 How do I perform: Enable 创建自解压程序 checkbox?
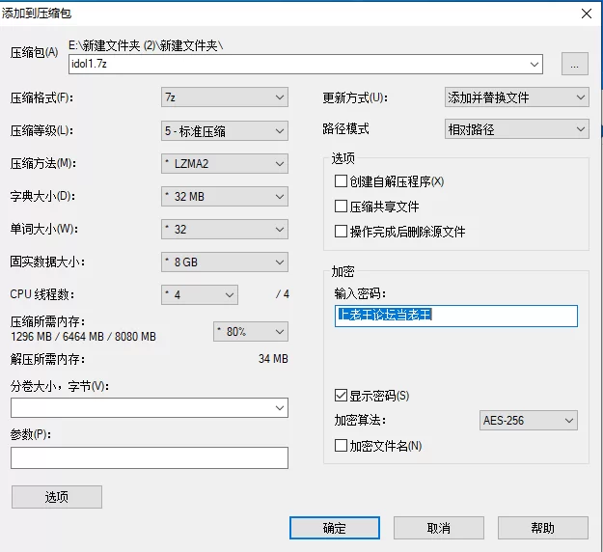(341, 181)
